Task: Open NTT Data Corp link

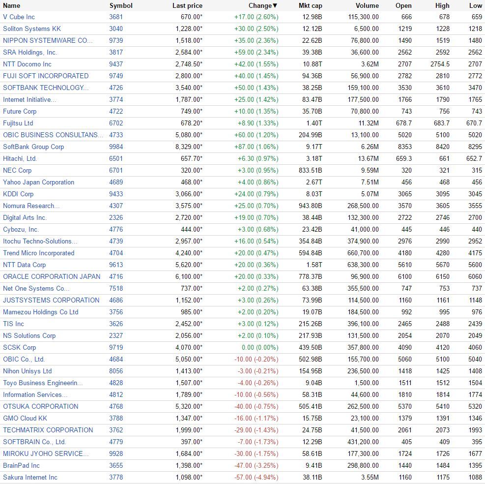Action: click(x=25, y=265)
